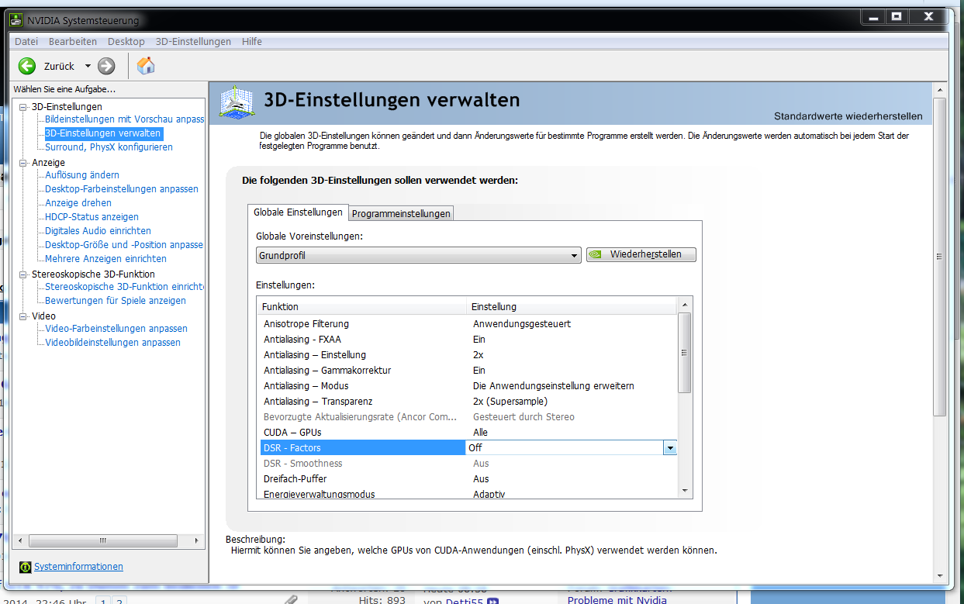Image resolution: width=964 pixels, height=604 pixels.
Task: Collapse the Stereoskopische 3D-Funktion tree node
Action: 23,274
